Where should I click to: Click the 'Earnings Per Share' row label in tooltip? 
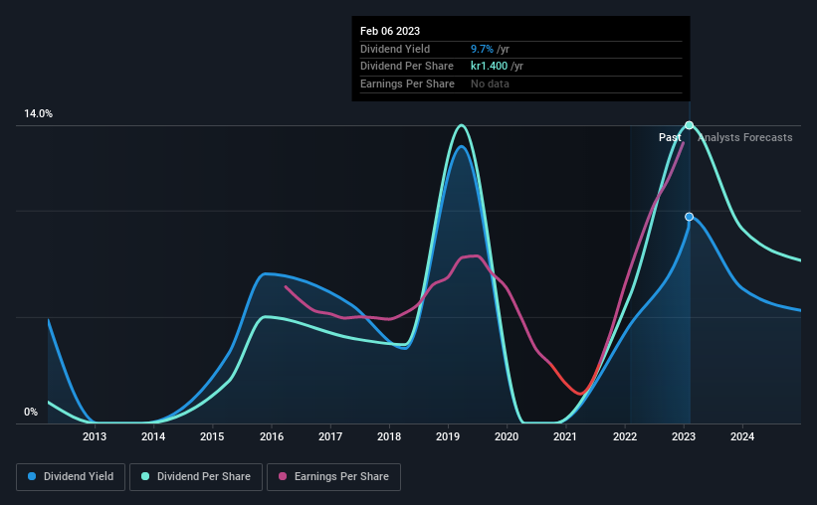tap(407, 84)
